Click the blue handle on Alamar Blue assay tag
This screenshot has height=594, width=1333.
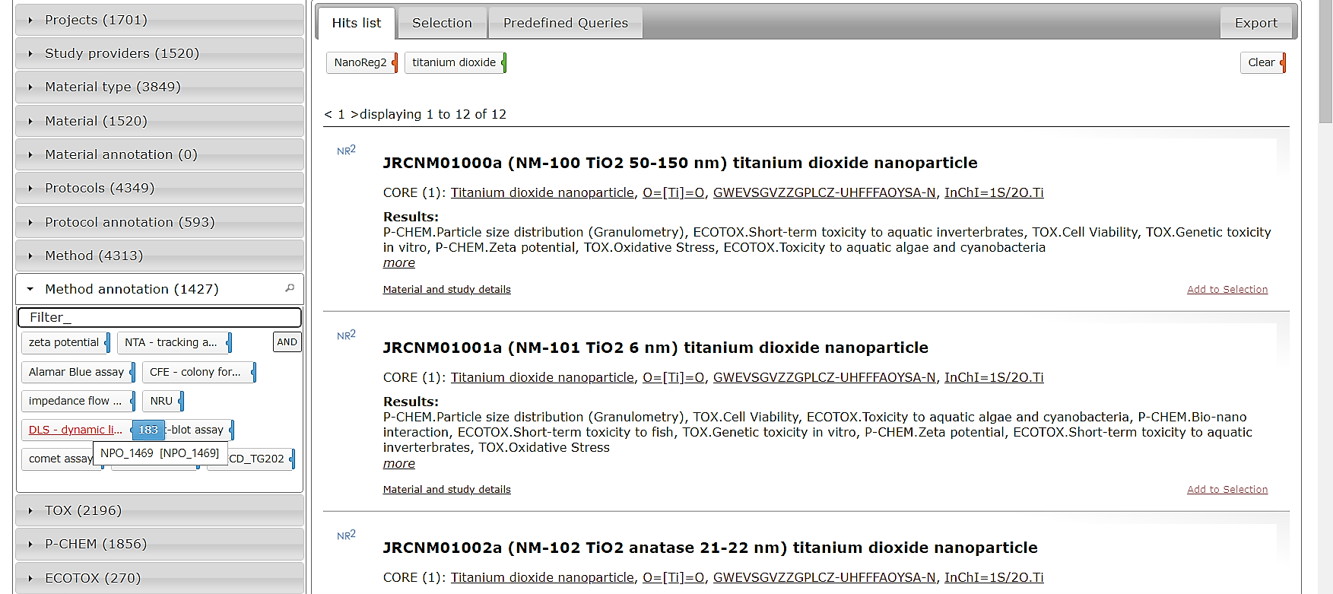point(132,372)
